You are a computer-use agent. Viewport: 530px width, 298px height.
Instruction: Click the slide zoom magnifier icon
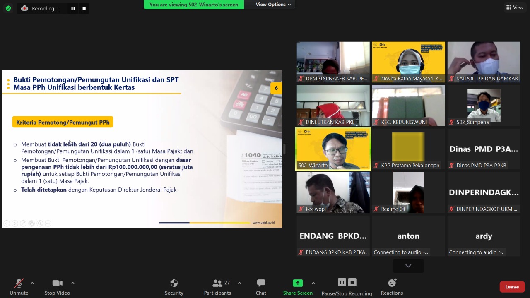pyautogui.click(x=40, y=223)
